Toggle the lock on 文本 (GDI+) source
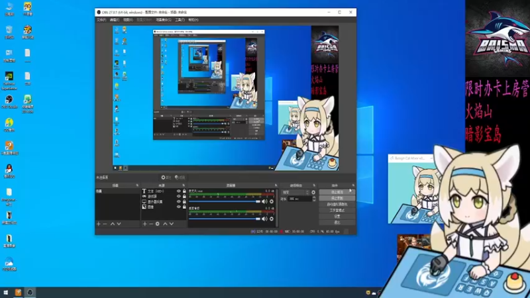The width and height of the screenshot is (530, 298). coord(184,191)
